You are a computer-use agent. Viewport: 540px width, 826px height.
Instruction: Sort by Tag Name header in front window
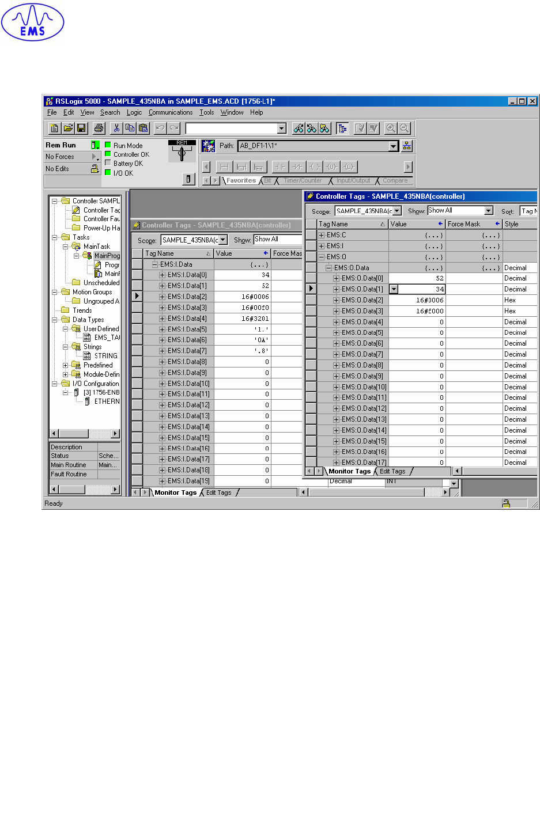(353, 224)
